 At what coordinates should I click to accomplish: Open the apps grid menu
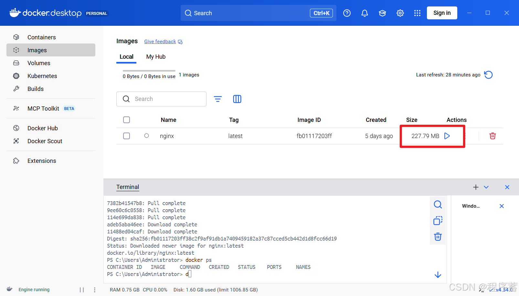click(417, 13)
